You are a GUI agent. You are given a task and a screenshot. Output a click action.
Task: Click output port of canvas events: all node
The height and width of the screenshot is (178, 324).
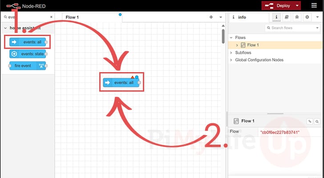(139, 83)
